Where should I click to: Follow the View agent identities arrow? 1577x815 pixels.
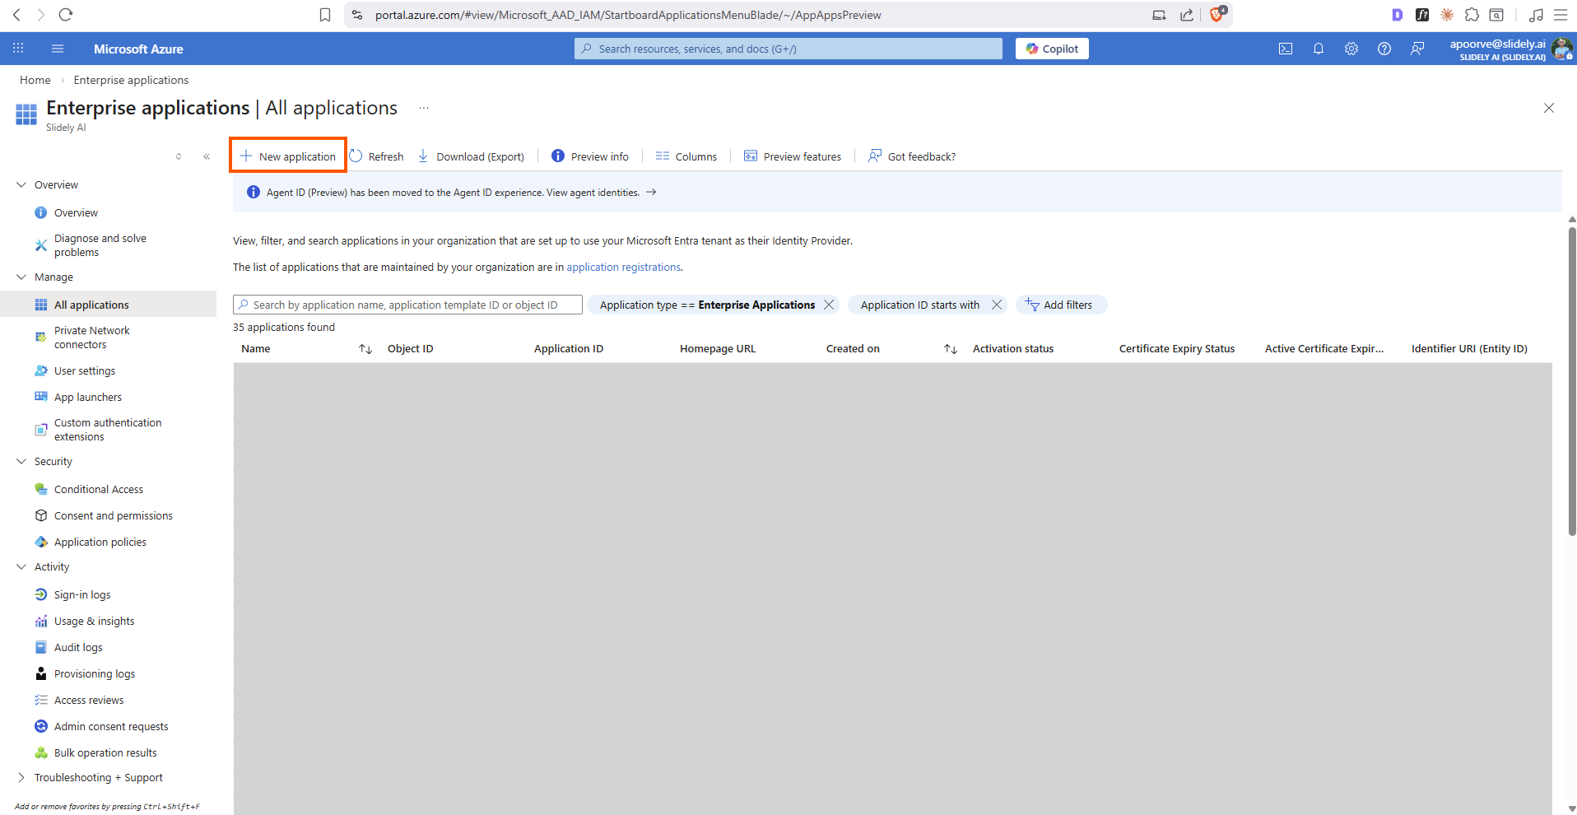coord(651,193)
